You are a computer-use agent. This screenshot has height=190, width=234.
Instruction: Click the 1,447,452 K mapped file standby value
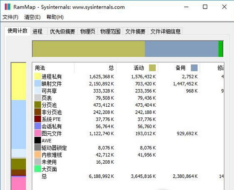(185, 84)
